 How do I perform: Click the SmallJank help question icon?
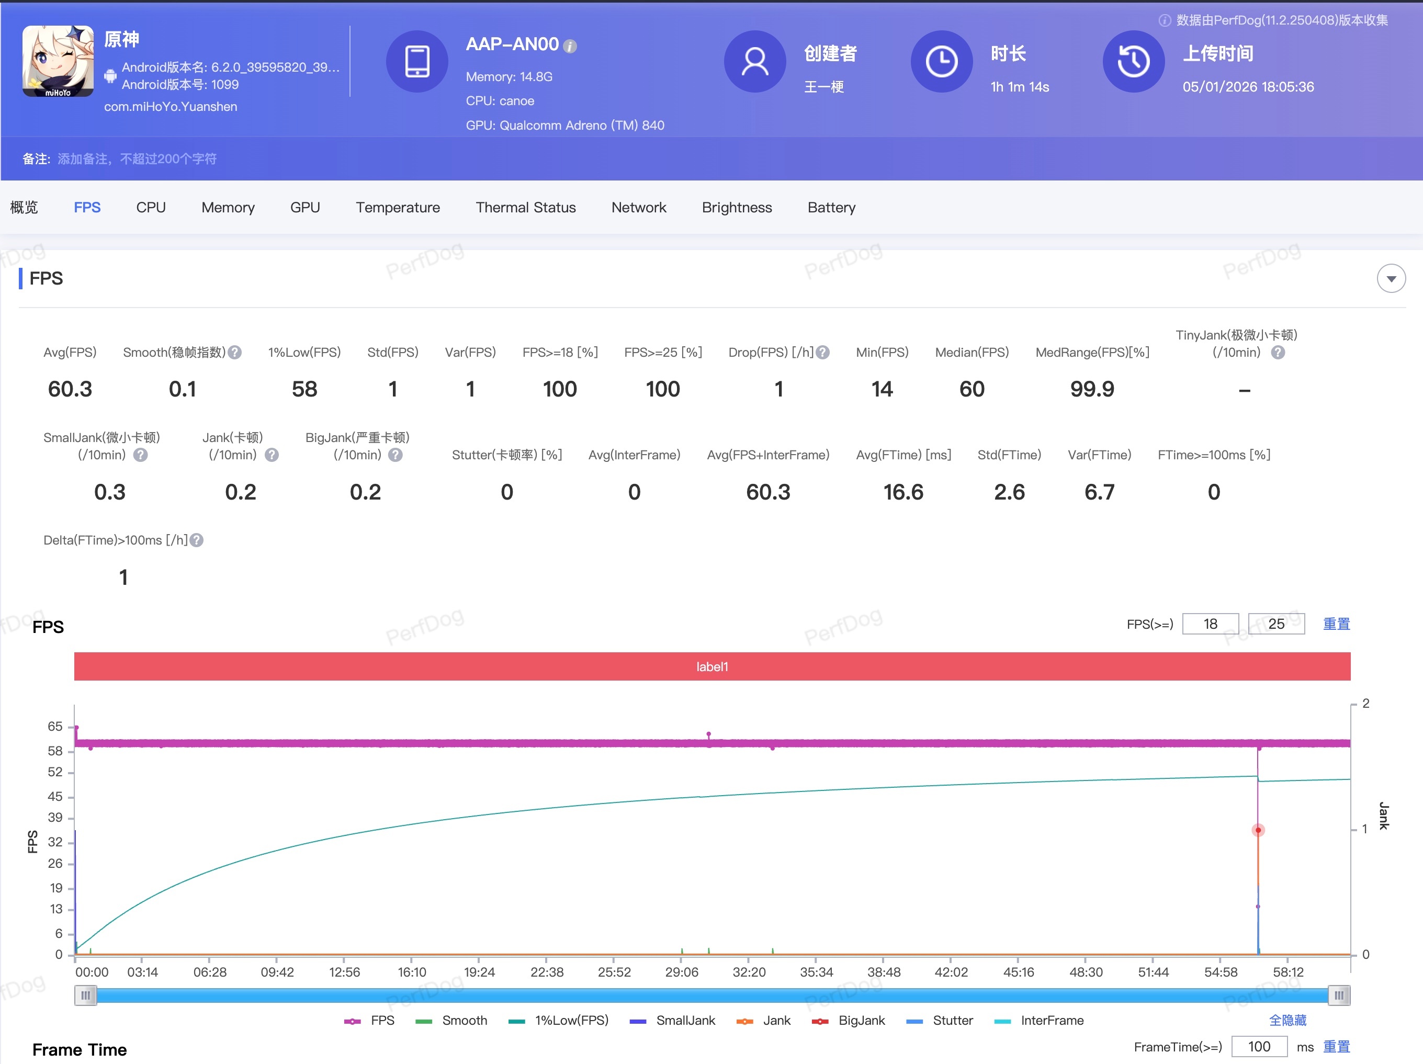[140, 455]
